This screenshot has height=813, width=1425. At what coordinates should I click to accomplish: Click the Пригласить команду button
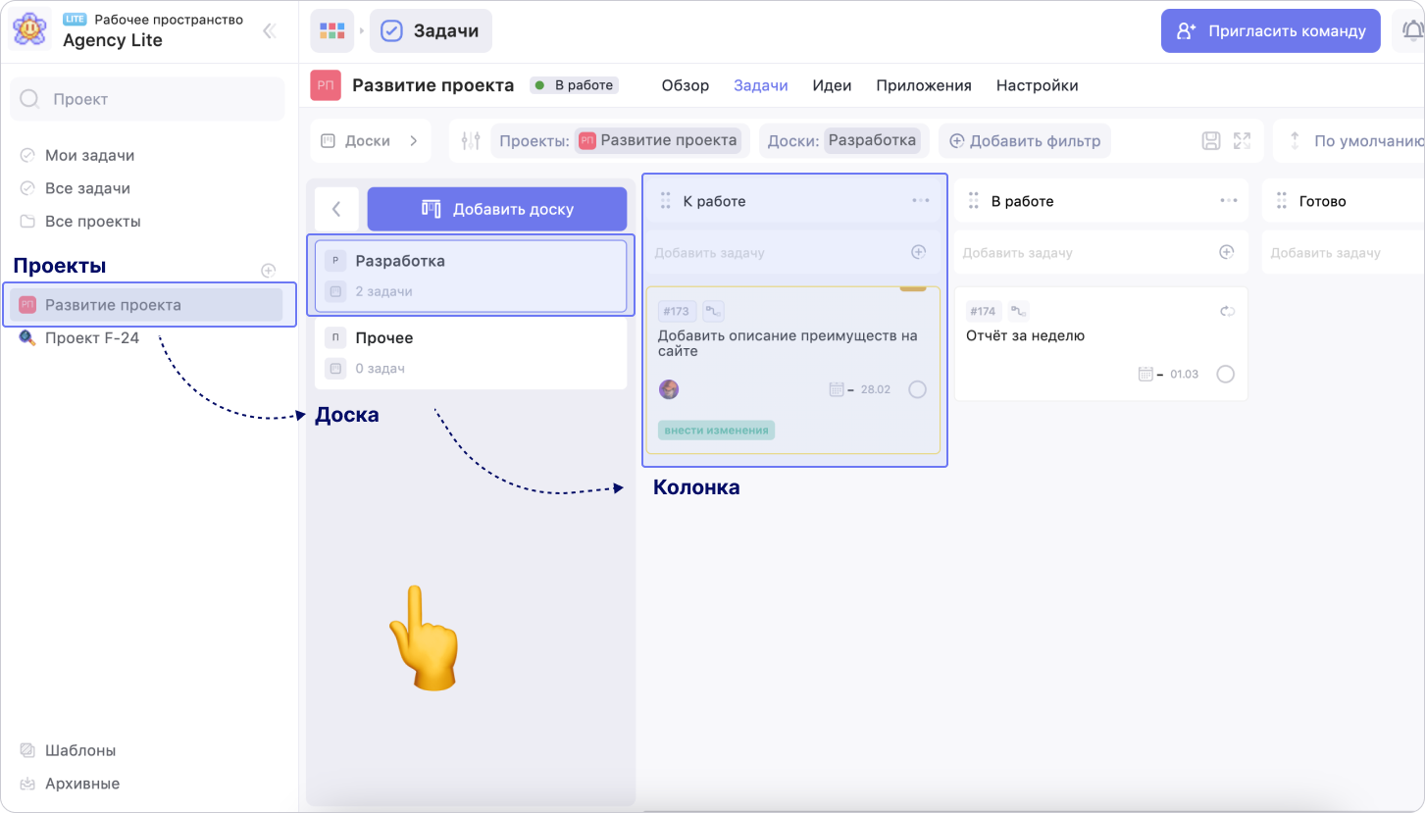tap(1270, 31)
